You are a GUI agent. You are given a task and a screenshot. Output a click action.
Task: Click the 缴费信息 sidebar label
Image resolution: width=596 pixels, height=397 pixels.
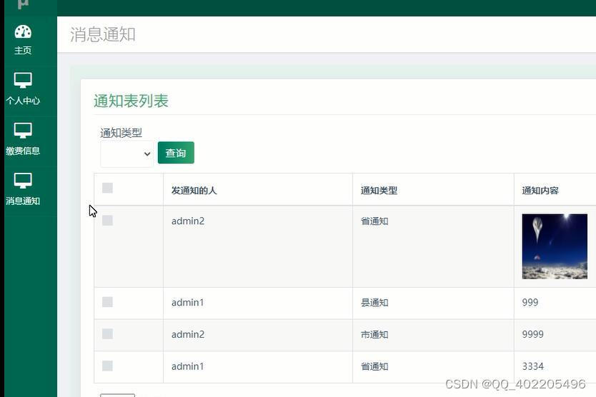pos(23,151)
